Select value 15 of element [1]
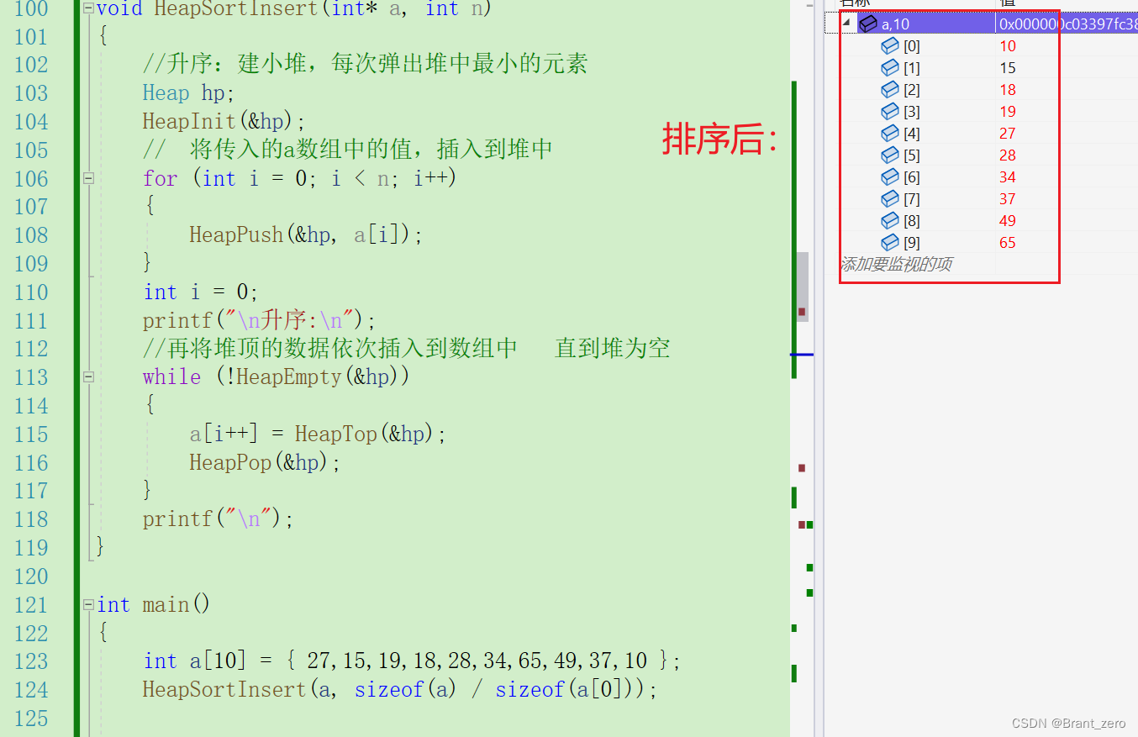This screenshot has width=1138, height=737. pos(1008,68)
